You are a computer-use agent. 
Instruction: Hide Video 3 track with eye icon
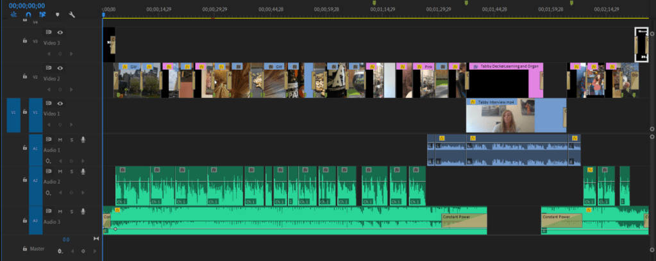(x=60, y=32)
